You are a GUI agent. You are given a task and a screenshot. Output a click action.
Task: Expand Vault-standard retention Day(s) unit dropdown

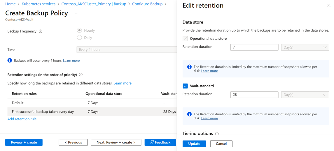(x=305, y=95)
